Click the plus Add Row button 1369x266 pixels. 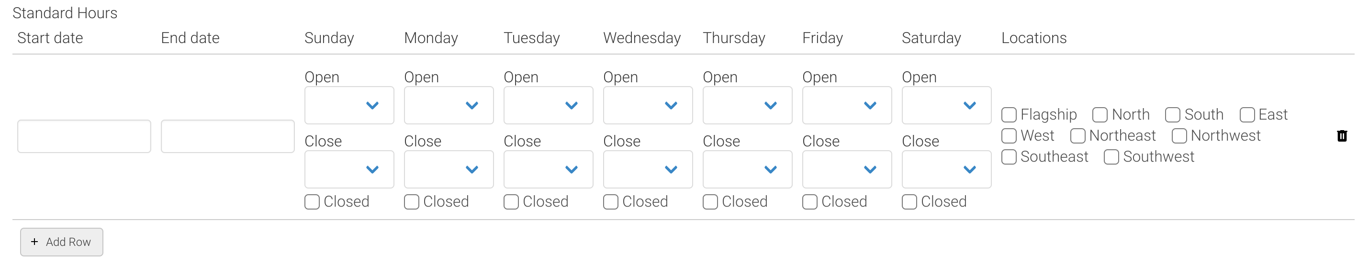(62, 242)
